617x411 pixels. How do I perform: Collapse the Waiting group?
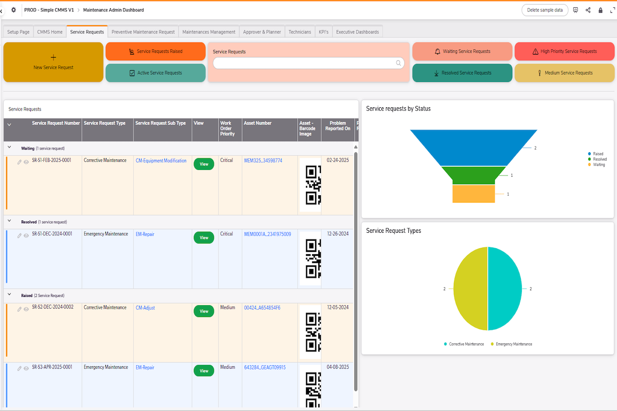tap(9, 148)
